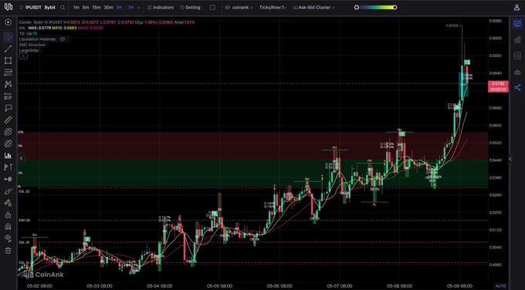
Task: Switch to the 30m timeframe
Action: [108, 8]
